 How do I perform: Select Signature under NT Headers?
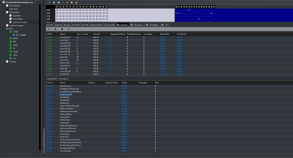(x=17, y=16)
